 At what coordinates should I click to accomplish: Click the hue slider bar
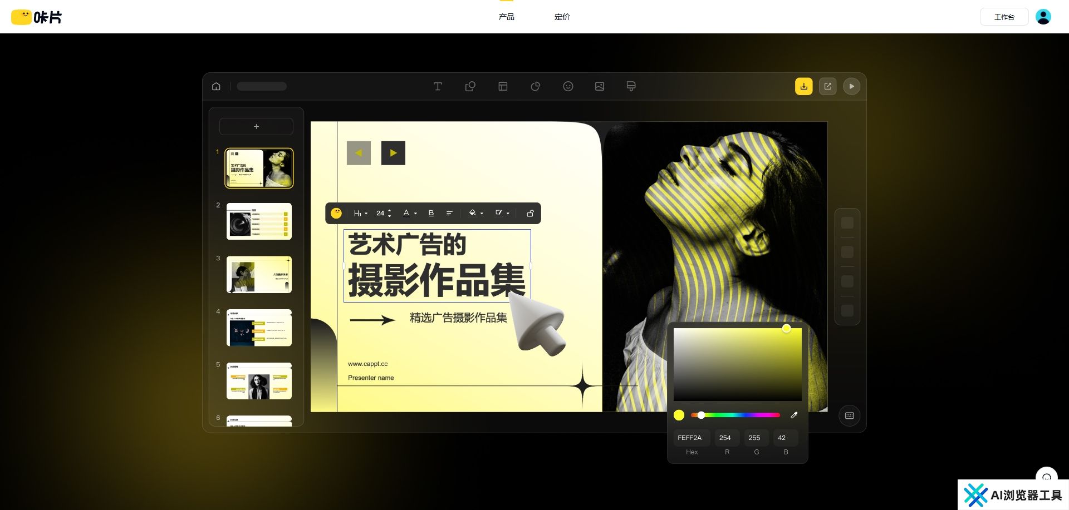735,415
